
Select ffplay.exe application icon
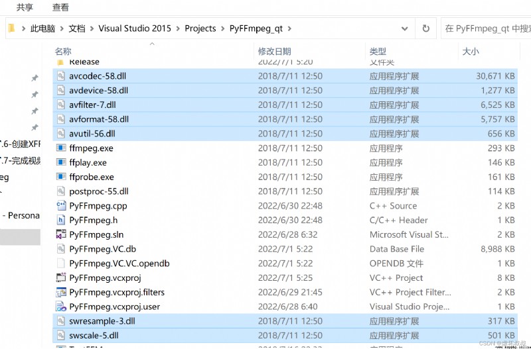pos(61,162)
